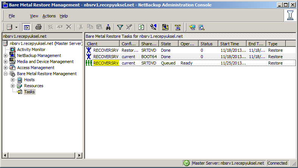Image resolution: width=298 pixels, height=168 pixels.
Task: Sort by the Type column header
Action: (276, 44)
